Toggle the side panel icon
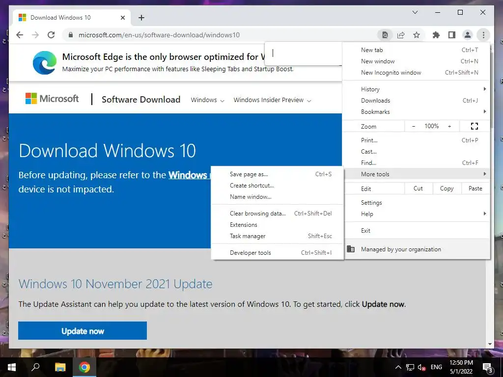503x377 pixels. [452, 35]
